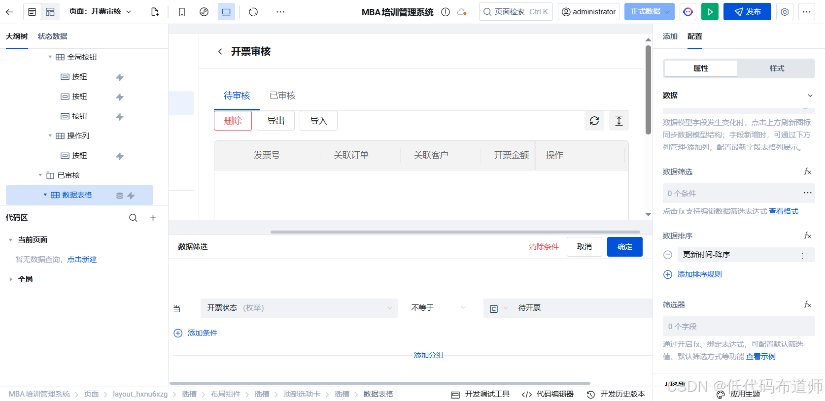This screenshot has width=825, height=401.
Task: Open the 页面检索 search box
Action: tap(516, 12)
